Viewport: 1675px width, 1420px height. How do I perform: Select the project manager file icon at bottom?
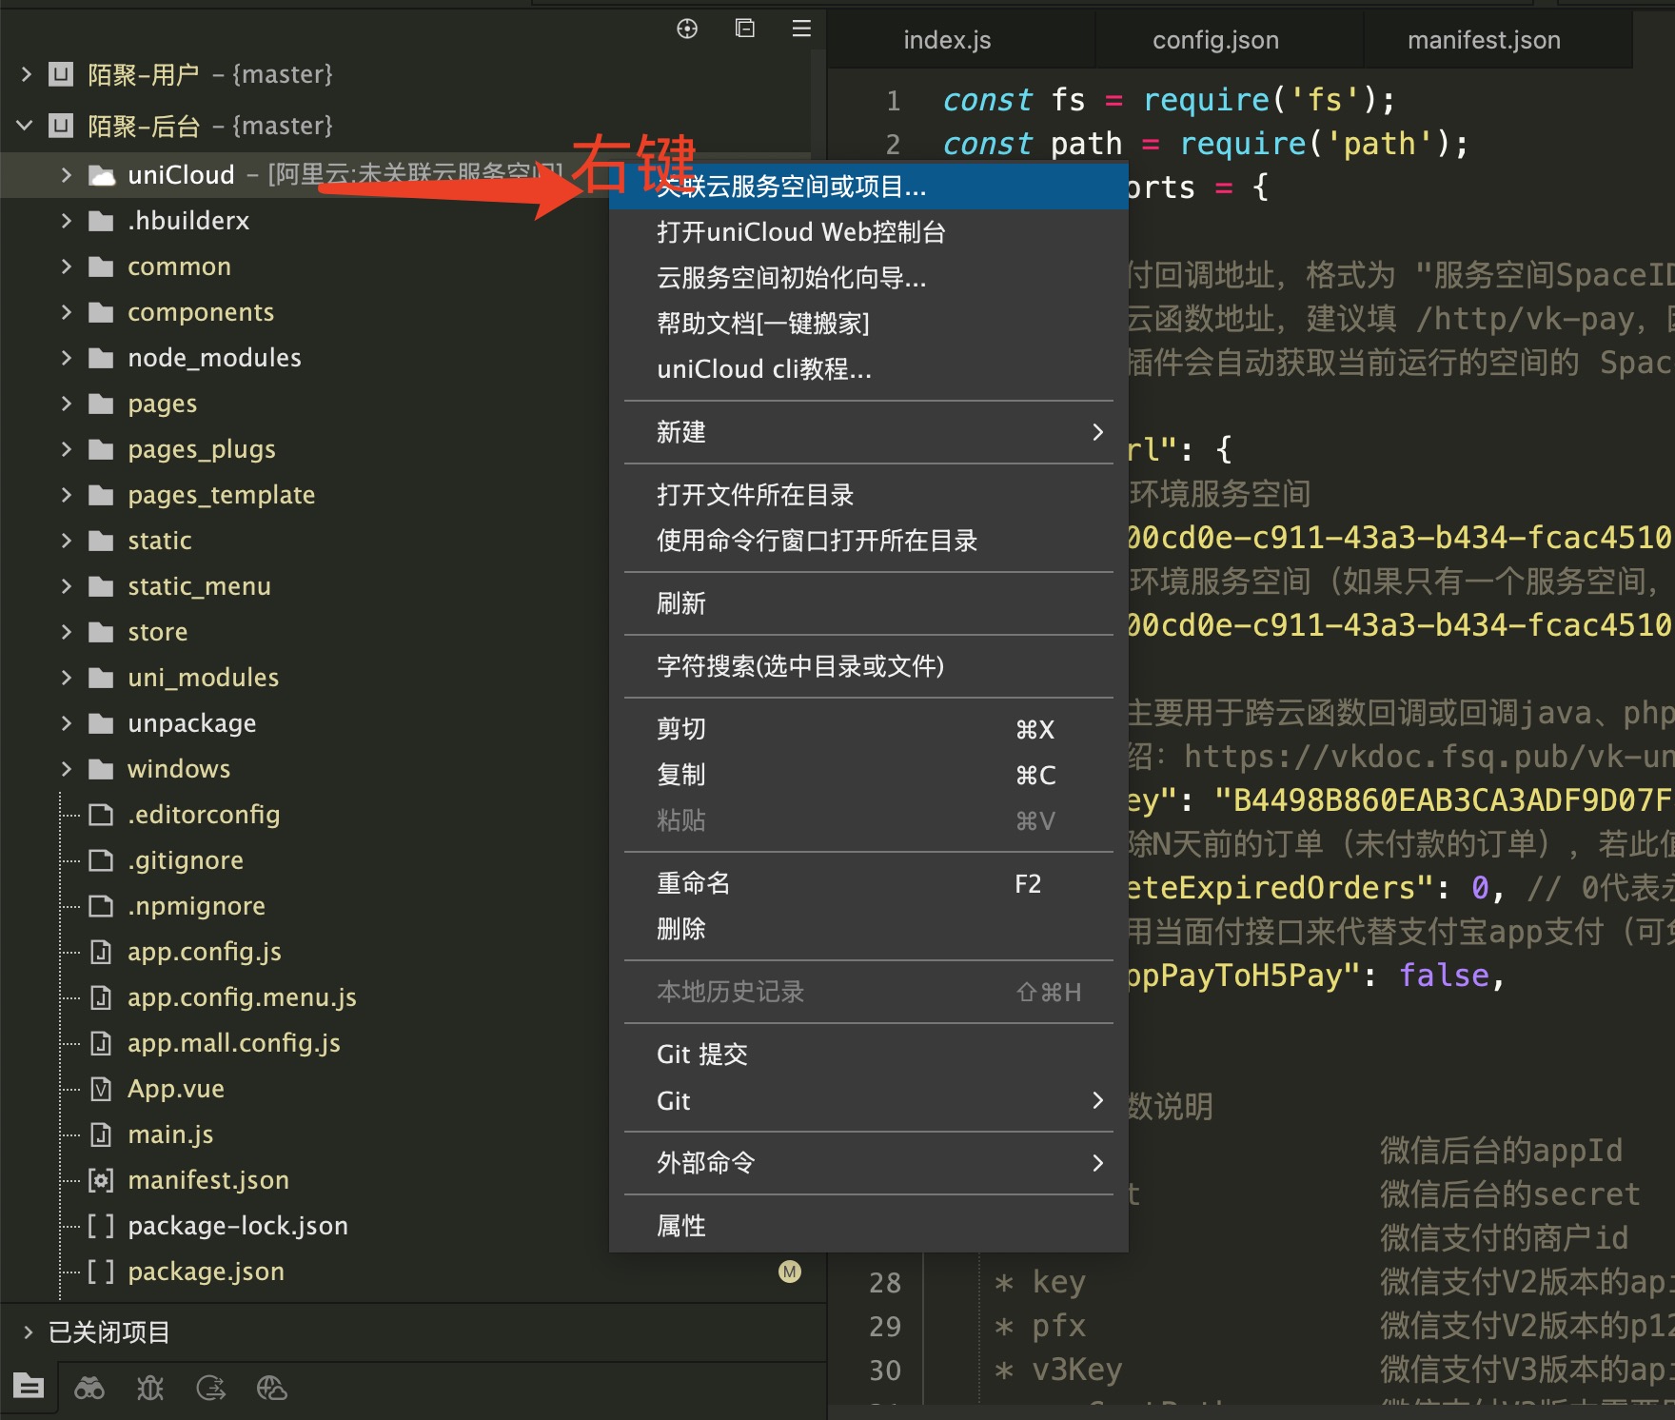tap(29, 1388)
